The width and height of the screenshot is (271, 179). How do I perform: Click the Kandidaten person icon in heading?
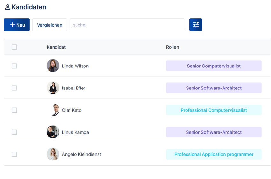pos(7,7)
